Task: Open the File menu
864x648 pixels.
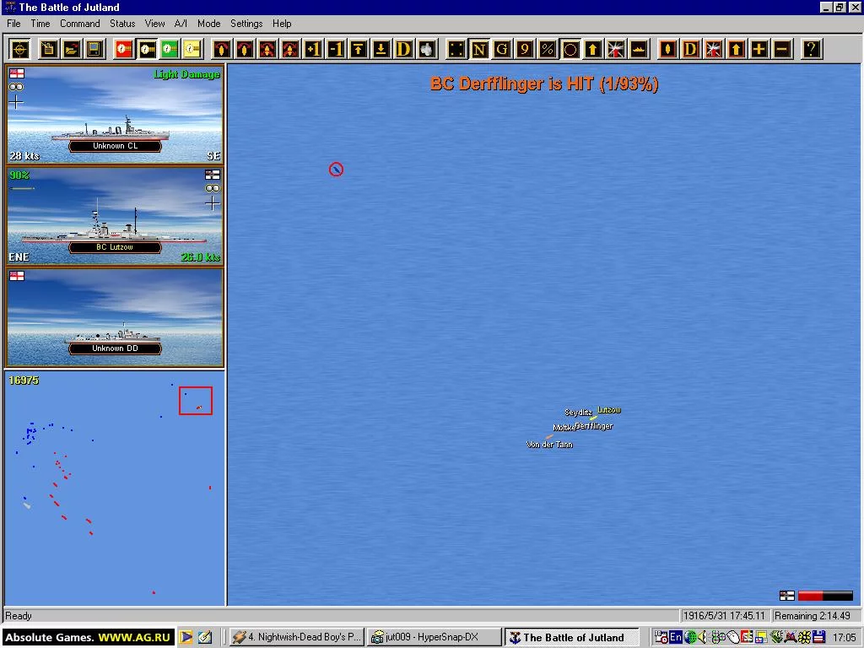Action: point(13,23)
